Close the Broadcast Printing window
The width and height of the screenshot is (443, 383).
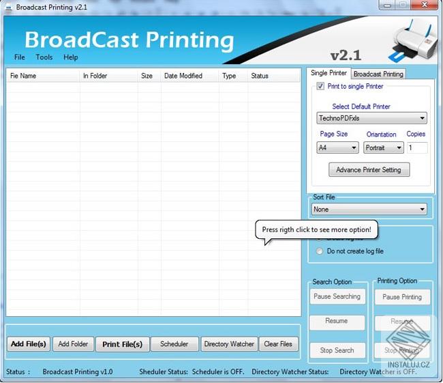tap(425, 5)
